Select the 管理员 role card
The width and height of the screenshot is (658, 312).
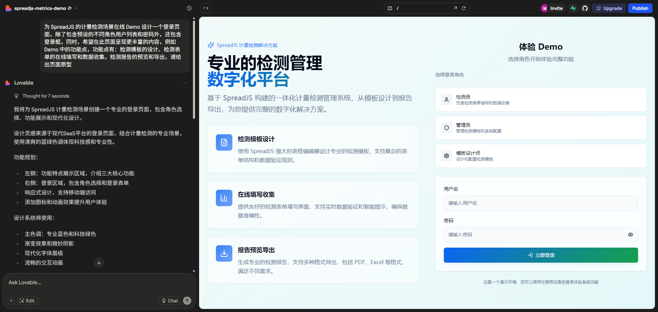point(541,128)
